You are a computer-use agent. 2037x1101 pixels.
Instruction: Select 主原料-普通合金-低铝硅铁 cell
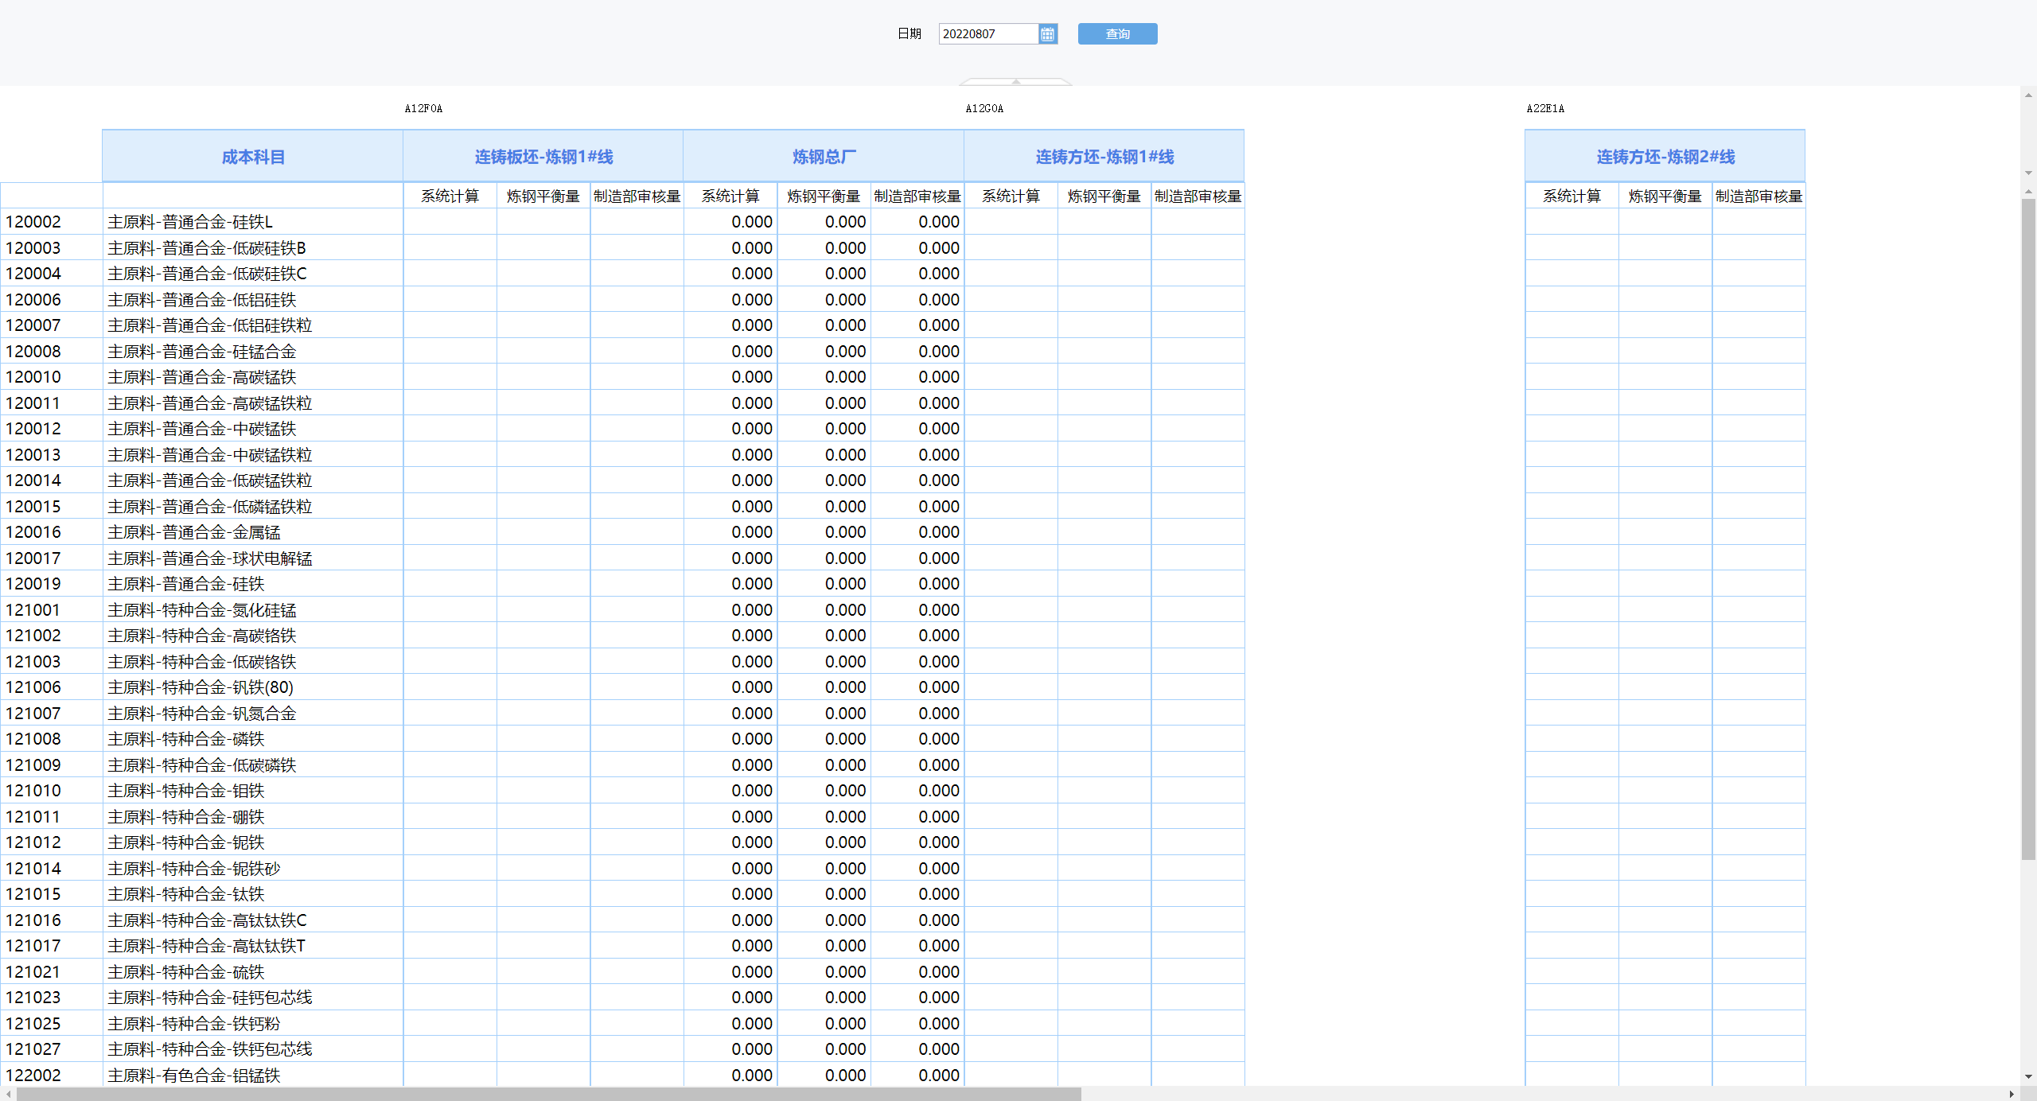pos(253,299)
